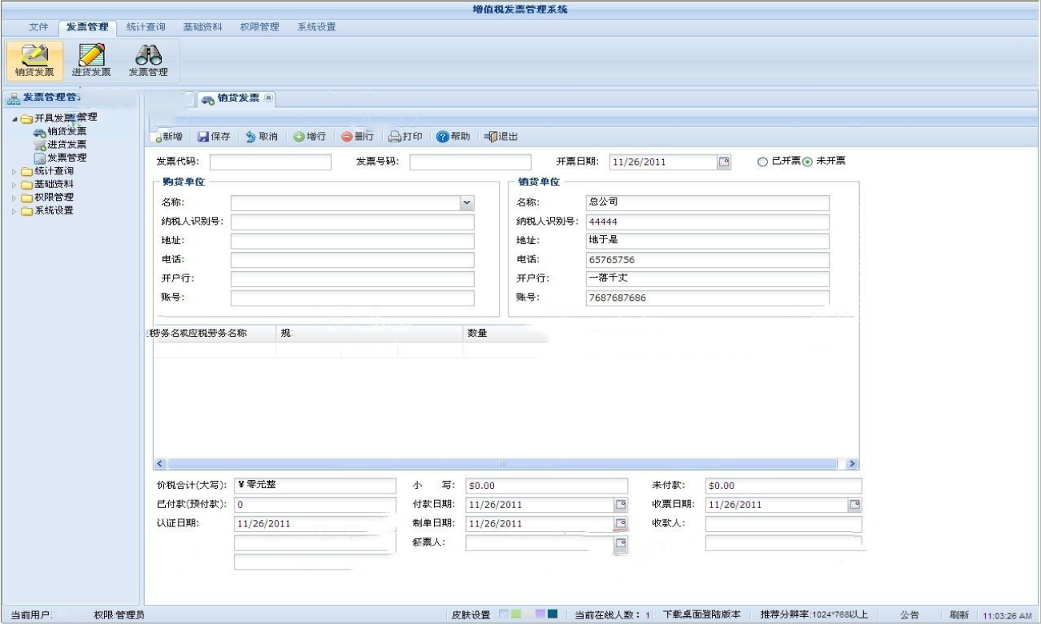Open the calendar picker beside 都票人 field

click(x=621, y=543)
